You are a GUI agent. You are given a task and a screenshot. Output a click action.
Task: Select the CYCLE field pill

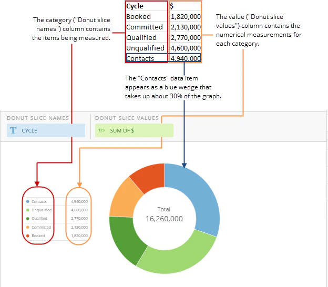46,130
